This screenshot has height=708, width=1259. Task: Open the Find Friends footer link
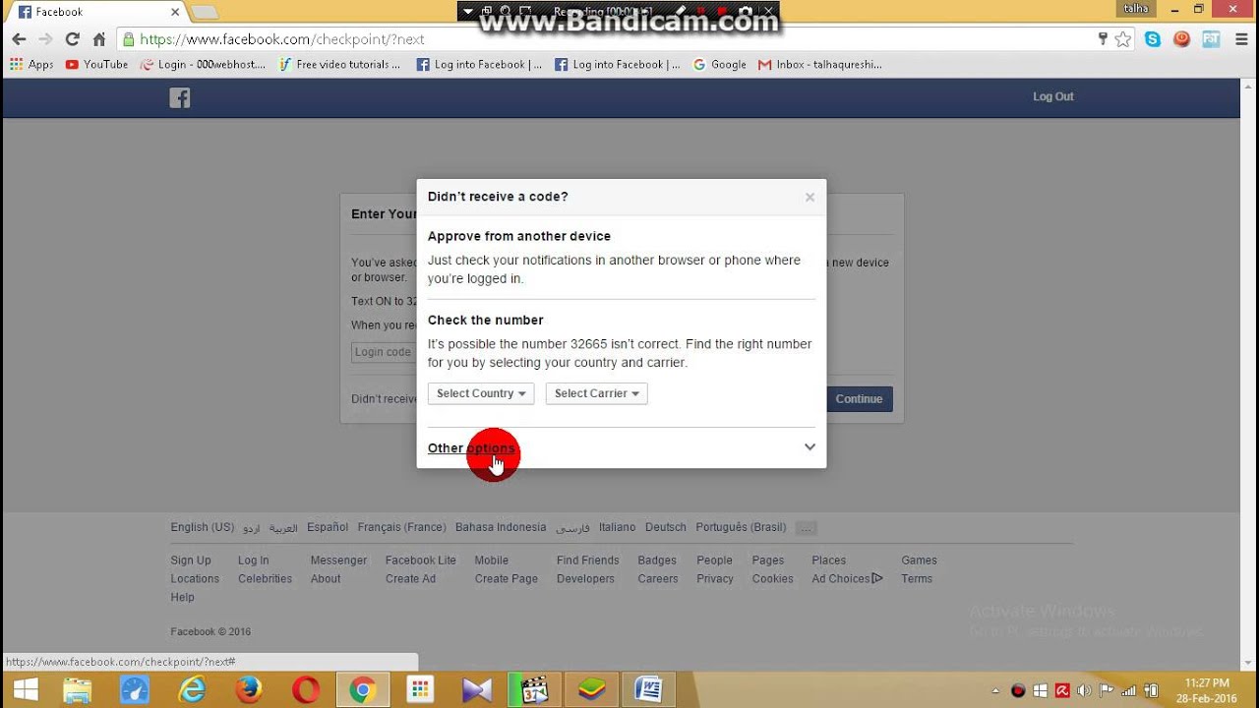588,560
